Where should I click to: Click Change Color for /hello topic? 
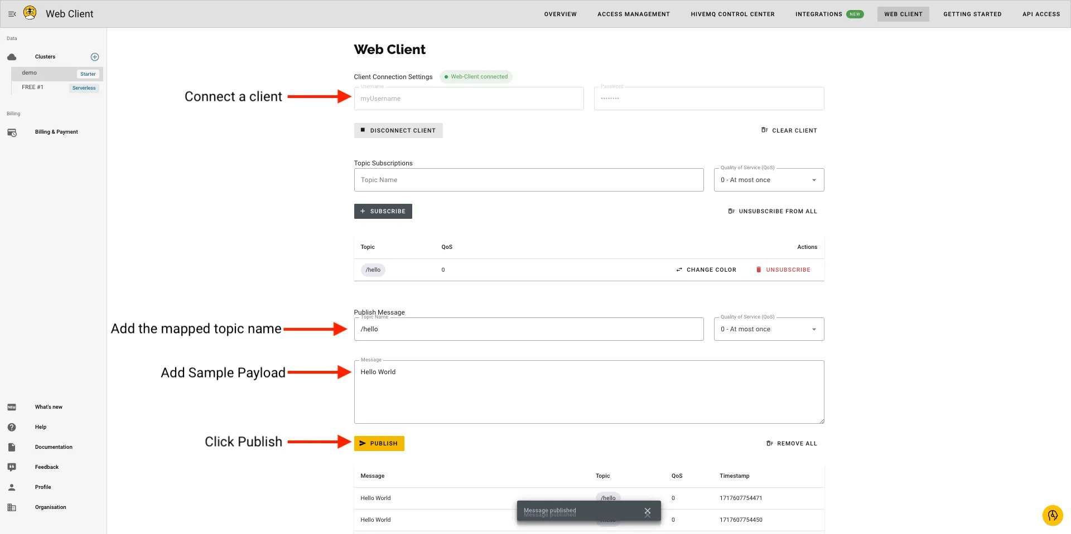(x=706, y=270)
